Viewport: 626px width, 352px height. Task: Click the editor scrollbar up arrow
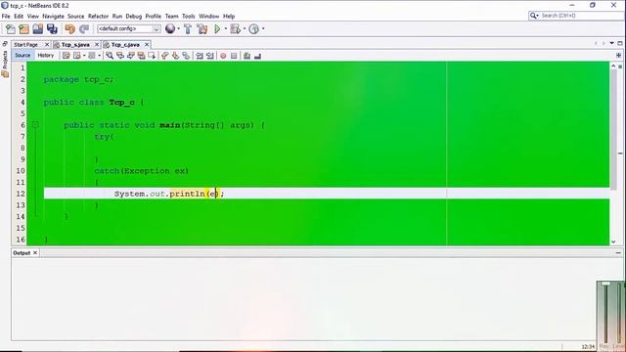pos(613,66)
